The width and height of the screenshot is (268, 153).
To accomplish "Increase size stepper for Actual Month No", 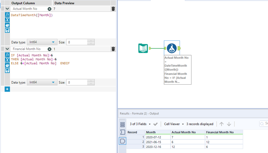I will (91, 41).
